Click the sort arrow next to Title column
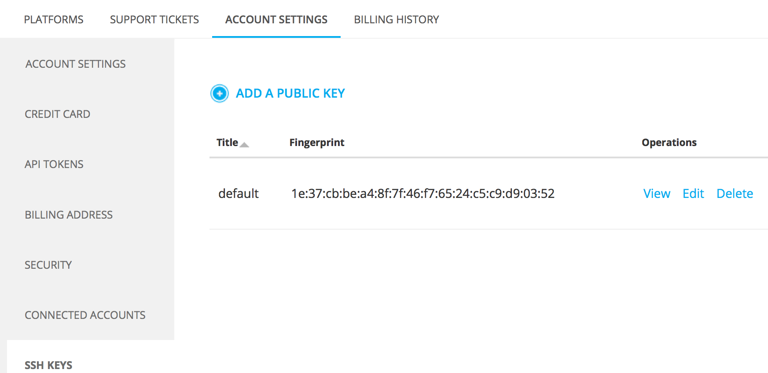 click(x=245, y=144)
